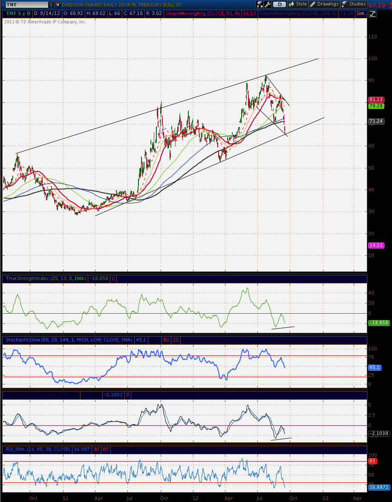The image size is (392, 502).
Task: Click the 81.13 price bubble on axis
Action: click(376, 100)
